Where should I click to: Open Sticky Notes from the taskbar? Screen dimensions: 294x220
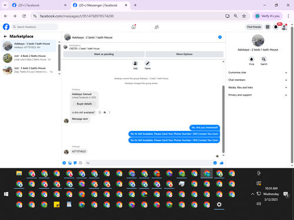point(56,204)
